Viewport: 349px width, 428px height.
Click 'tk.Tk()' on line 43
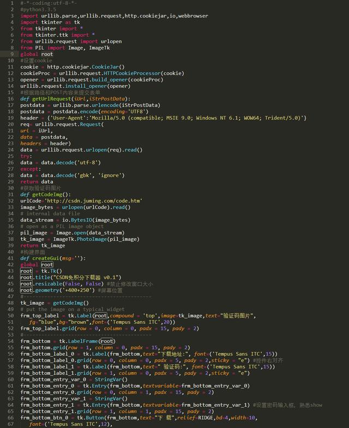click(52, 271)
